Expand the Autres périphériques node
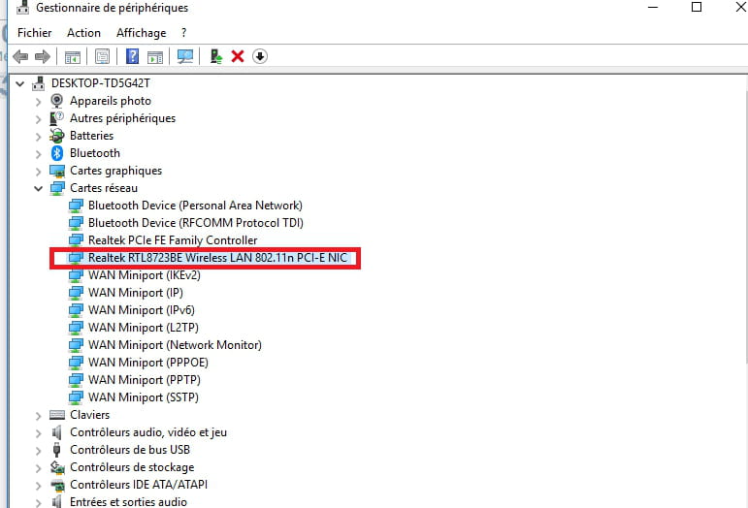The image size is (748, 508). point(38,119)
